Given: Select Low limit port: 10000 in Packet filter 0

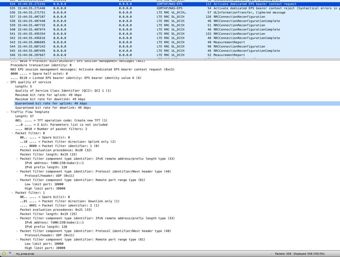Looking at the screenshot, I should point(44,184).
